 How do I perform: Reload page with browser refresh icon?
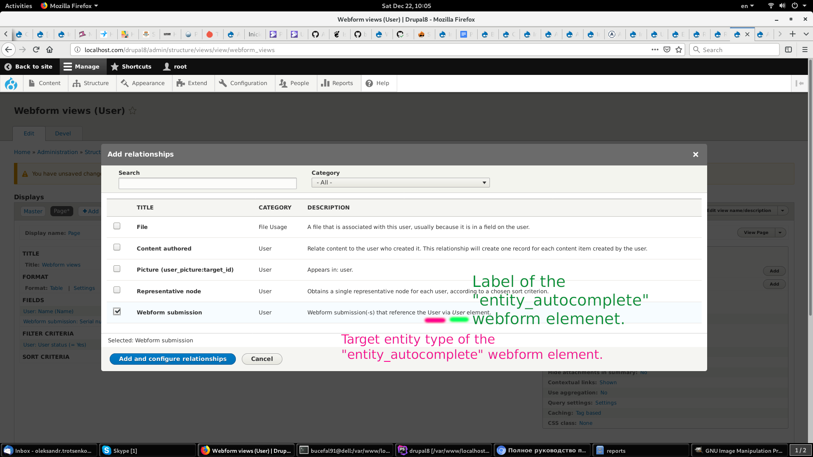(36, 50)
